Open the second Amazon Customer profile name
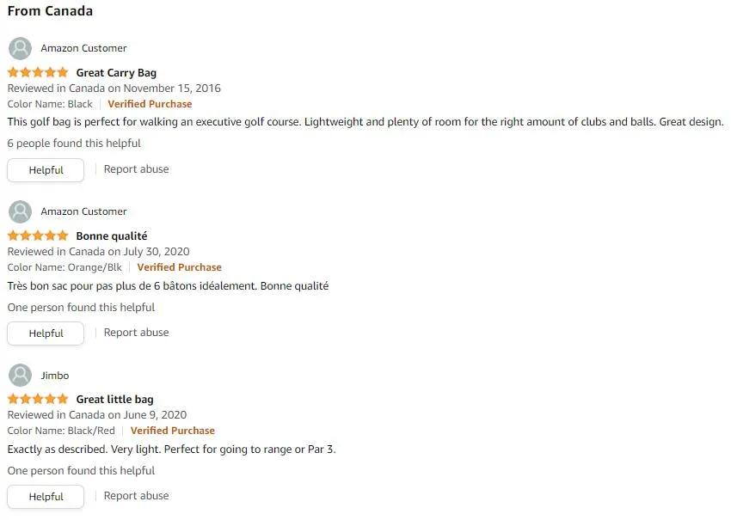Screen dimensions: 731x520 tap(83, 211)
